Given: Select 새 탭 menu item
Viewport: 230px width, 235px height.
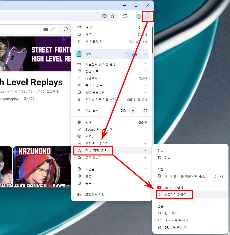Looking at the screenshot, I should point(112,27).
